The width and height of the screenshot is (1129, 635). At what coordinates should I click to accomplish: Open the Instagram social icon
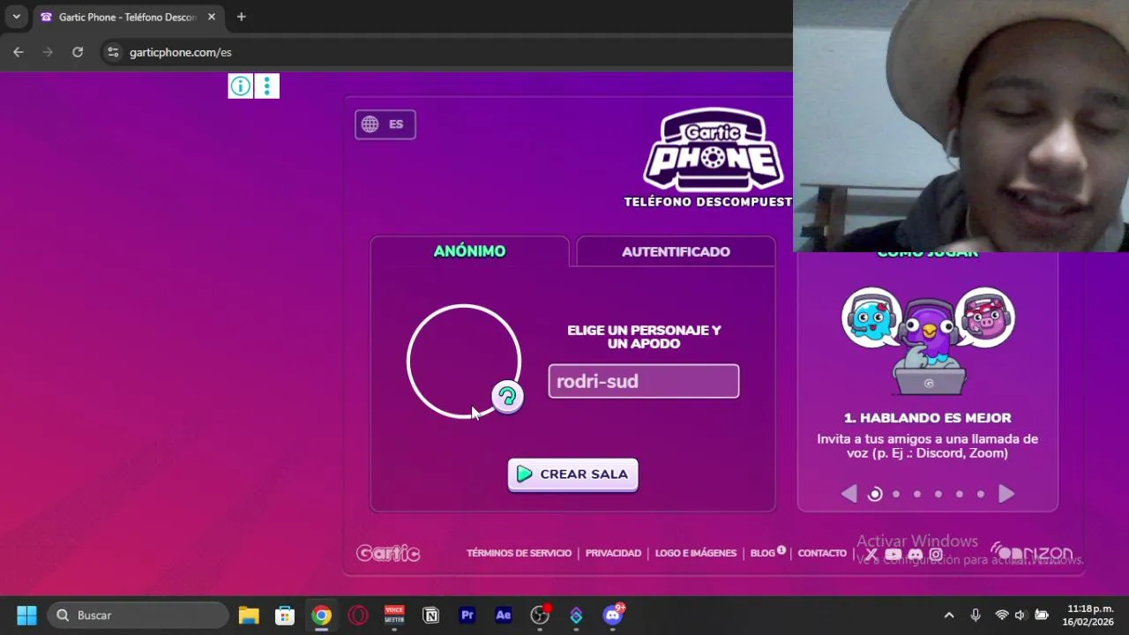point(936,554)
